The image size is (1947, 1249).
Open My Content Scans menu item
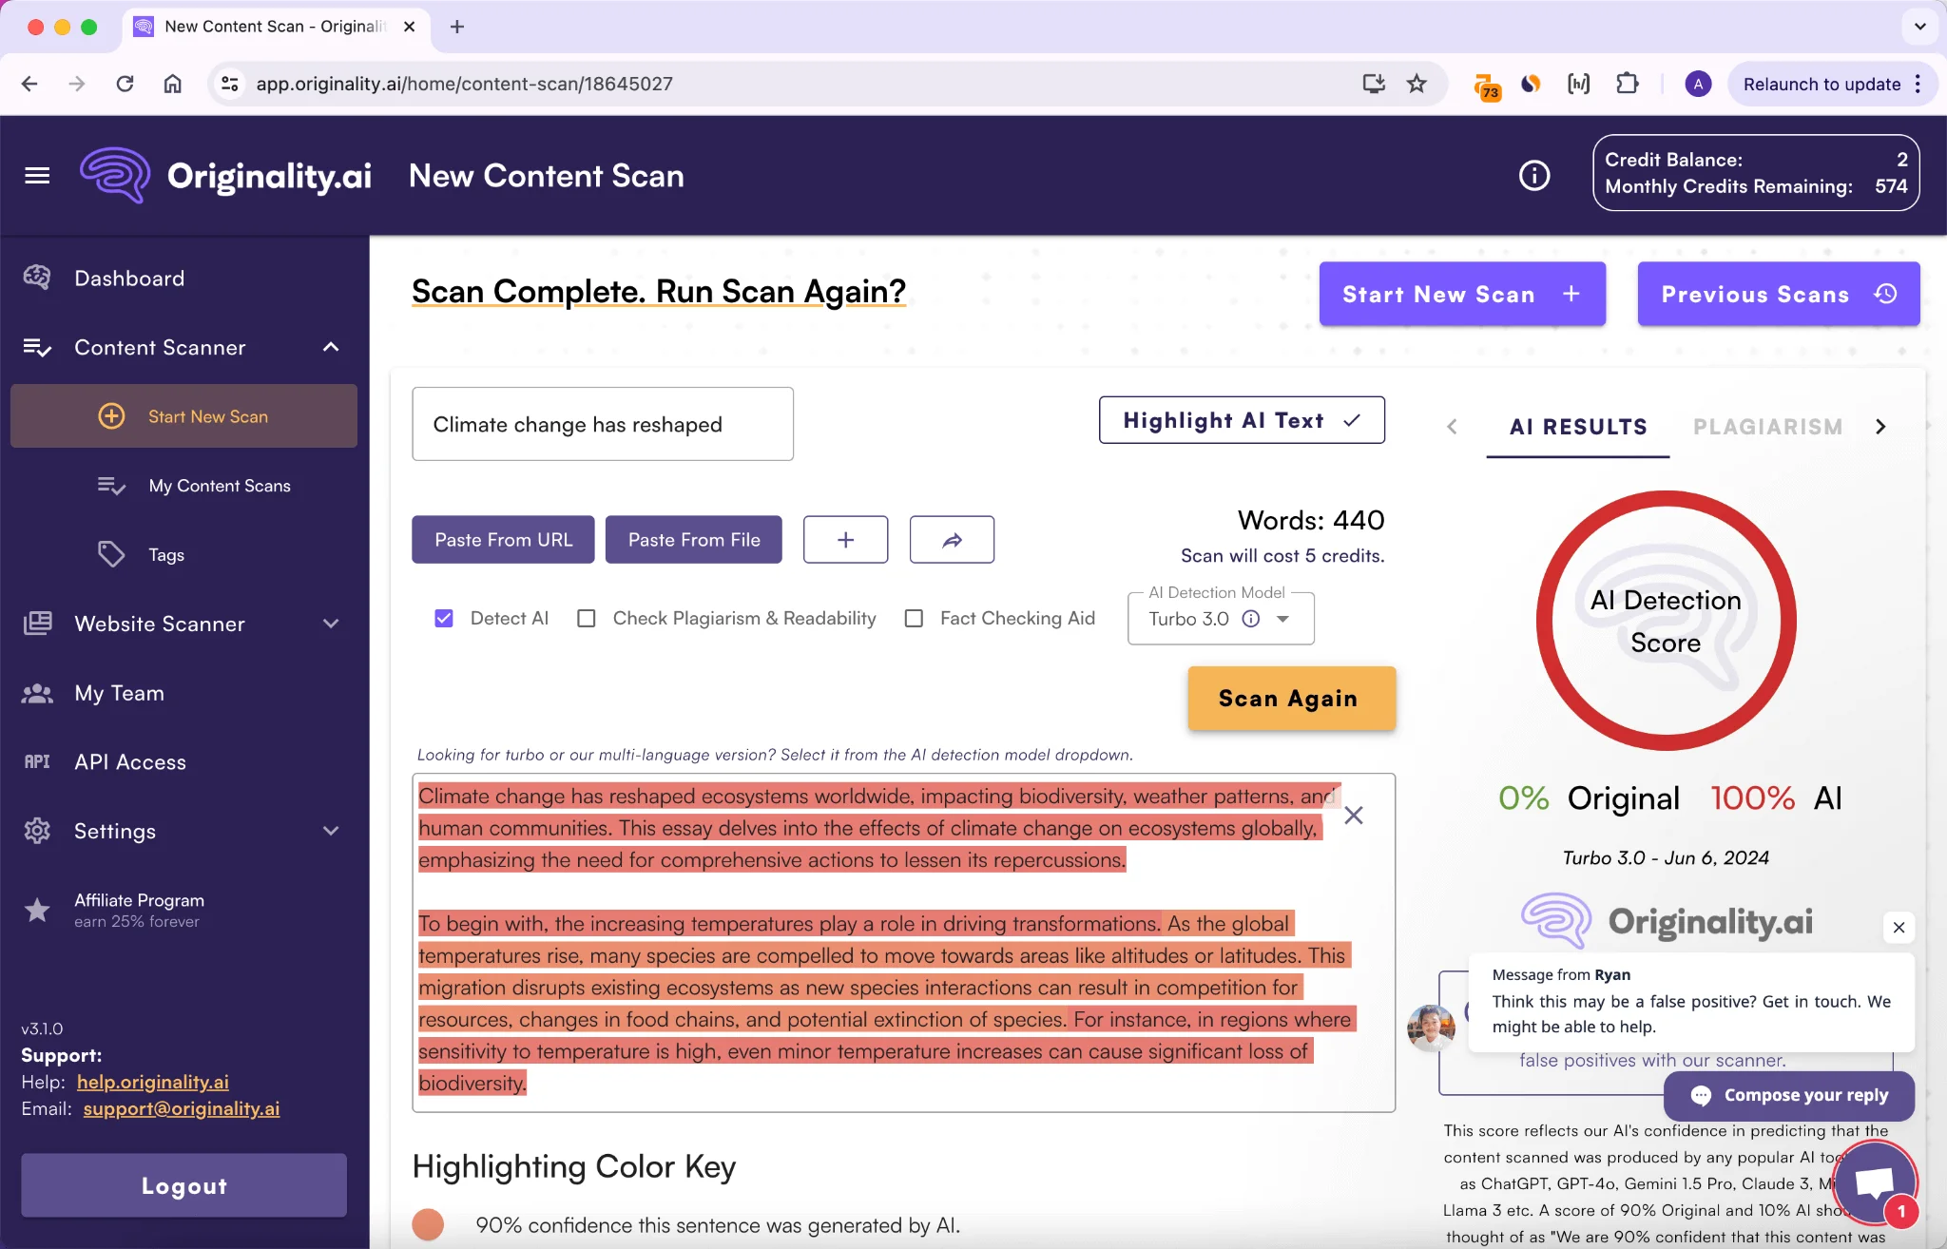[x=220, y=484]
